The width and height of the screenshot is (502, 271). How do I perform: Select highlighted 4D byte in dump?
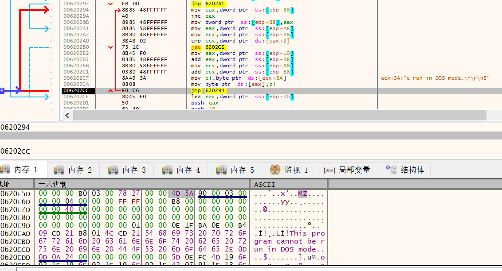point(176,194)
